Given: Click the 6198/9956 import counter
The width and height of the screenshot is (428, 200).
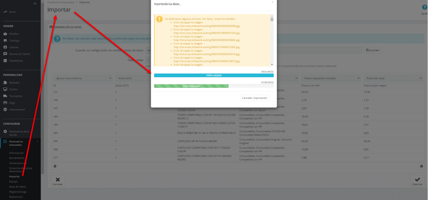Looking at the screenshot, I should coord(267,82).
